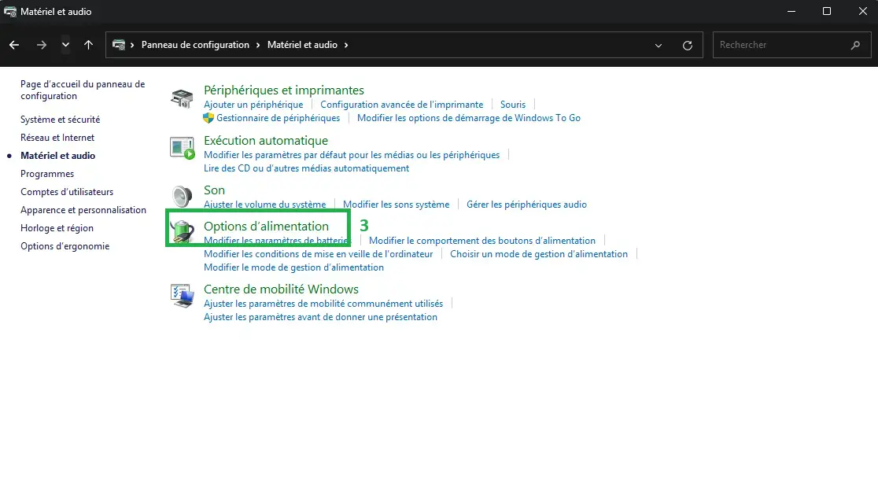Open the Centre de mobilité Windows heading

click(x=281, y=289)
